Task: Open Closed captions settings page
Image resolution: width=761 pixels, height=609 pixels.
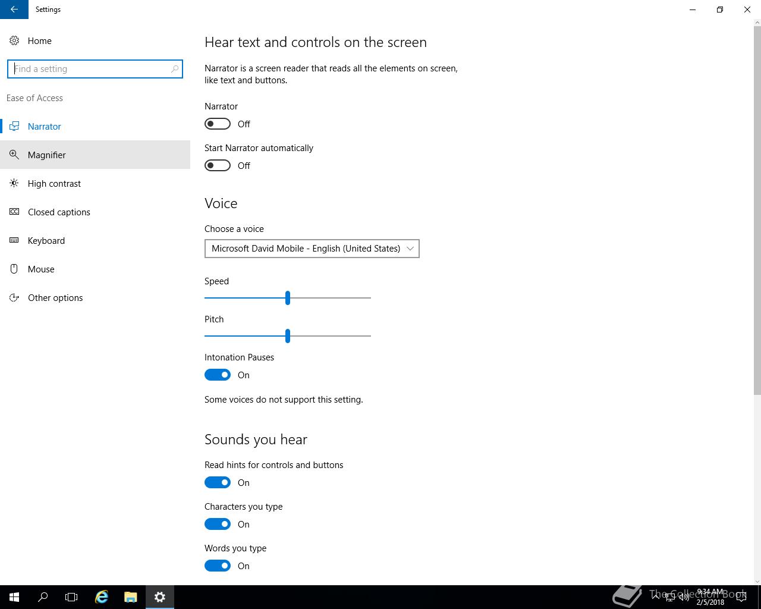Action: (x=95, y=212)
